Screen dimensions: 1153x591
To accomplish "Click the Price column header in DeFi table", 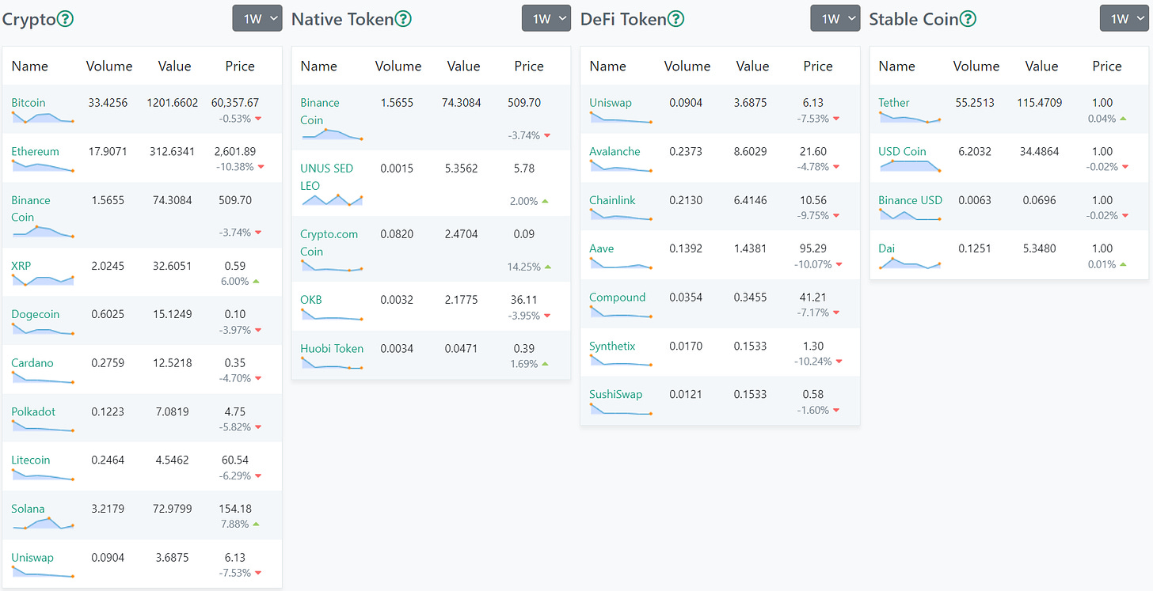I will click(x=818, y=66).
